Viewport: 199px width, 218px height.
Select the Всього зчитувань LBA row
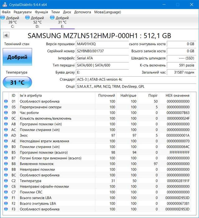[x=97, y=203]
